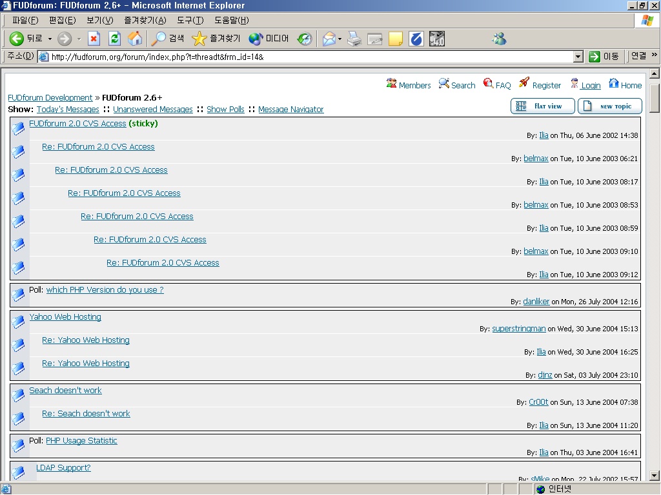
Task: Show Unanswered Messages
Action: 153,110
